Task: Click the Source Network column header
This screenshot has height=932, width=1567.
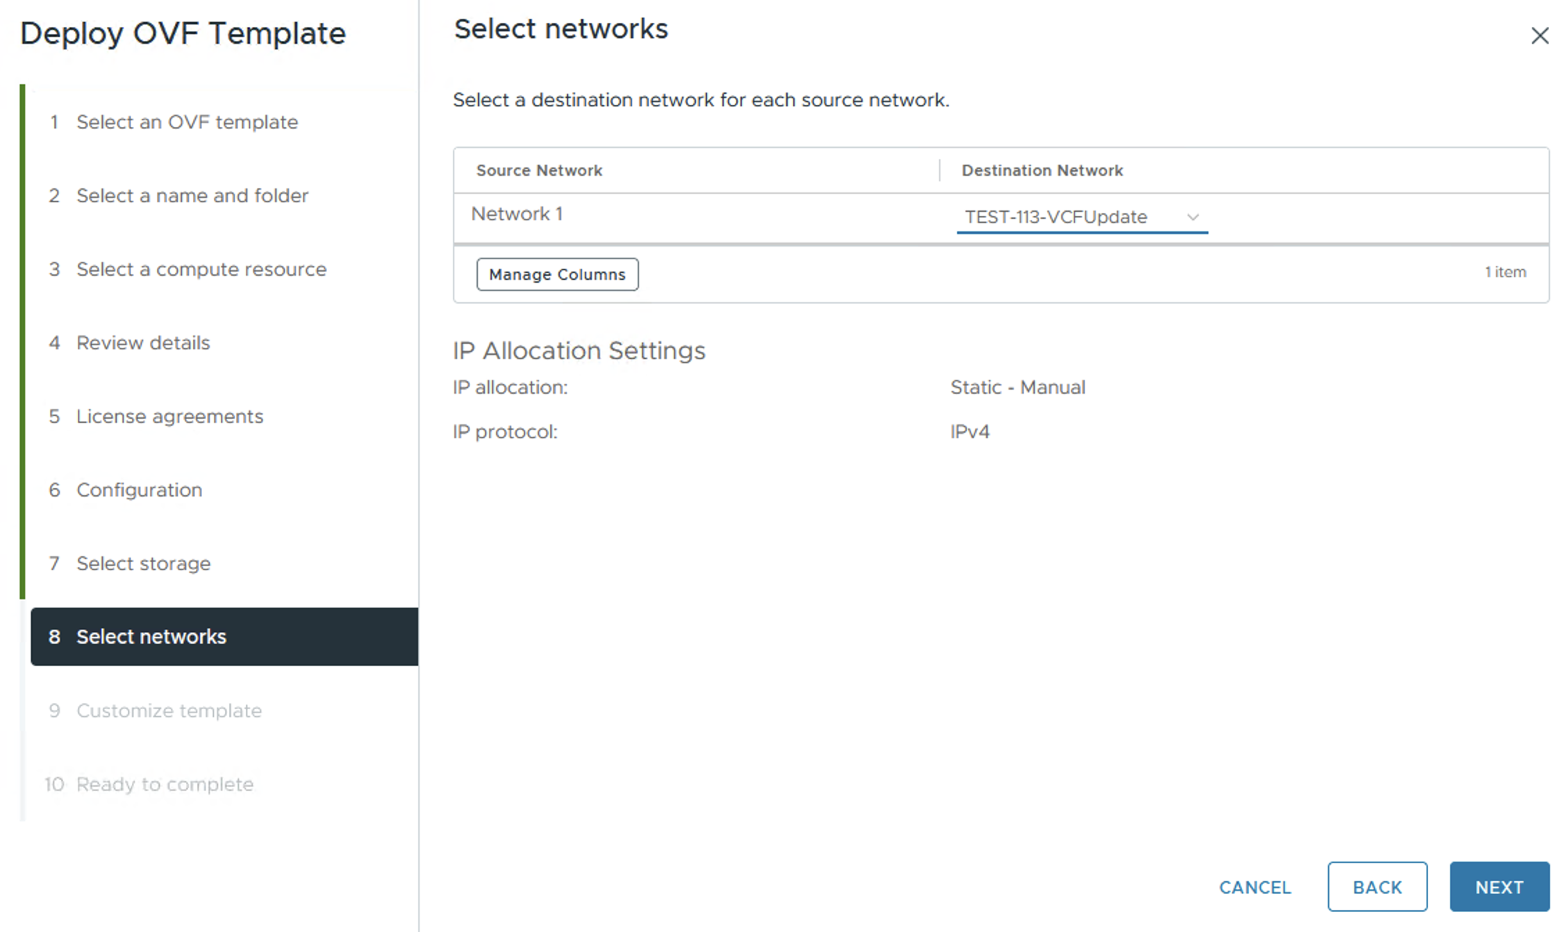Action: tap(539, 171)
